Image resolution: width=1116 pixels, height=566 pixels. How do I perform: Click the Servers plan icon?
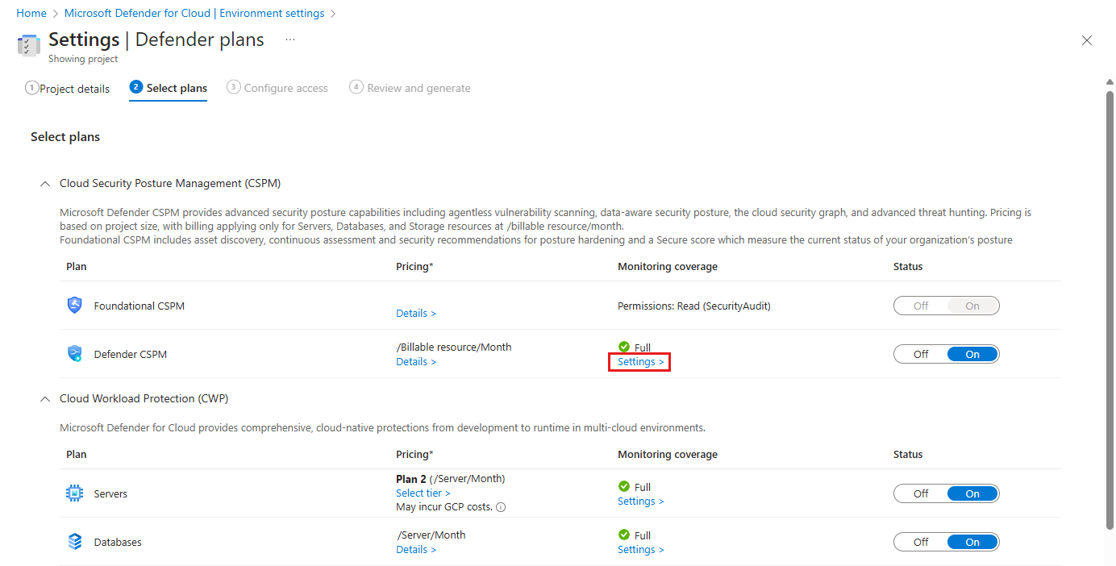[x=75, y=493]
